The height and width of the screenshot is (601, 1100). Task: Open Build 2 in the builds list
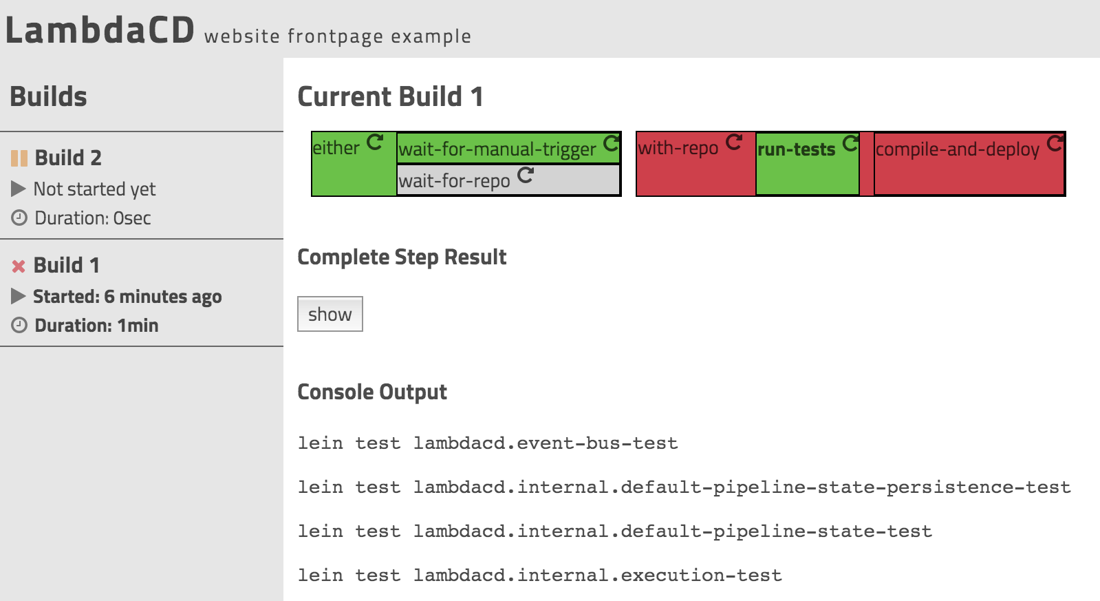[x=68, y=158]
